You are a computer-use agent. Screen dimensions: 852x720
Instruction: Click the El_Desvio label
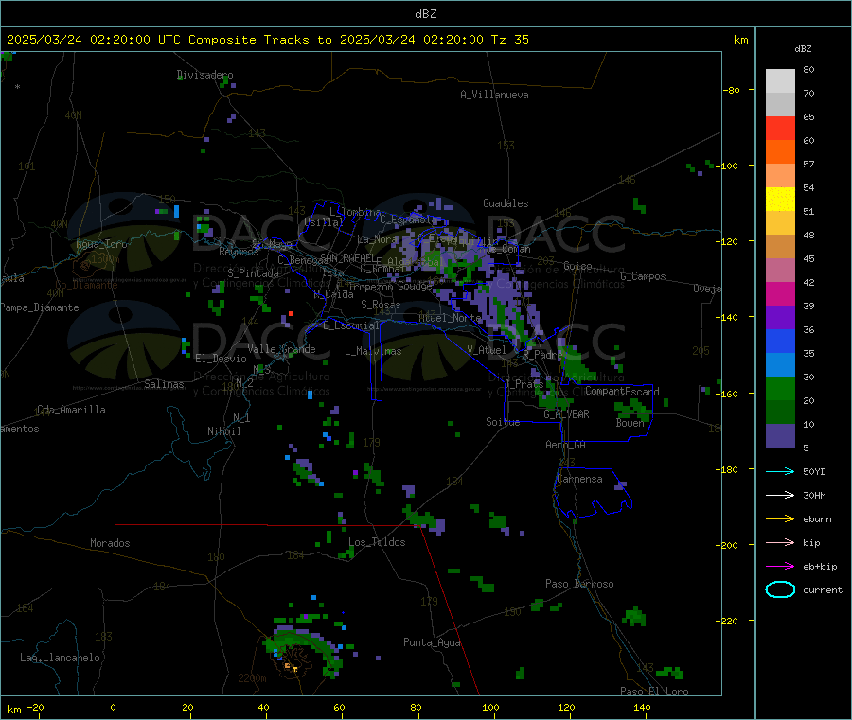222,359
